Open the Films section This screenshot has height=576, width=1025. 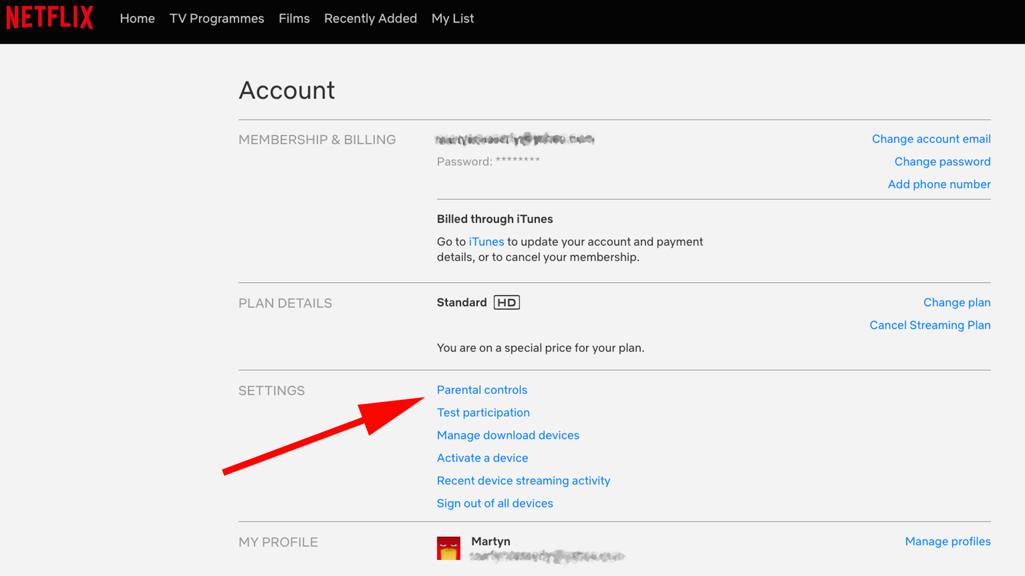coord(294,18)
